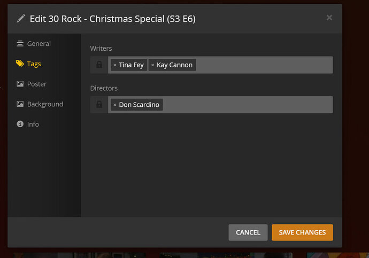Toggle the Directors field lock

coord(99,105)
